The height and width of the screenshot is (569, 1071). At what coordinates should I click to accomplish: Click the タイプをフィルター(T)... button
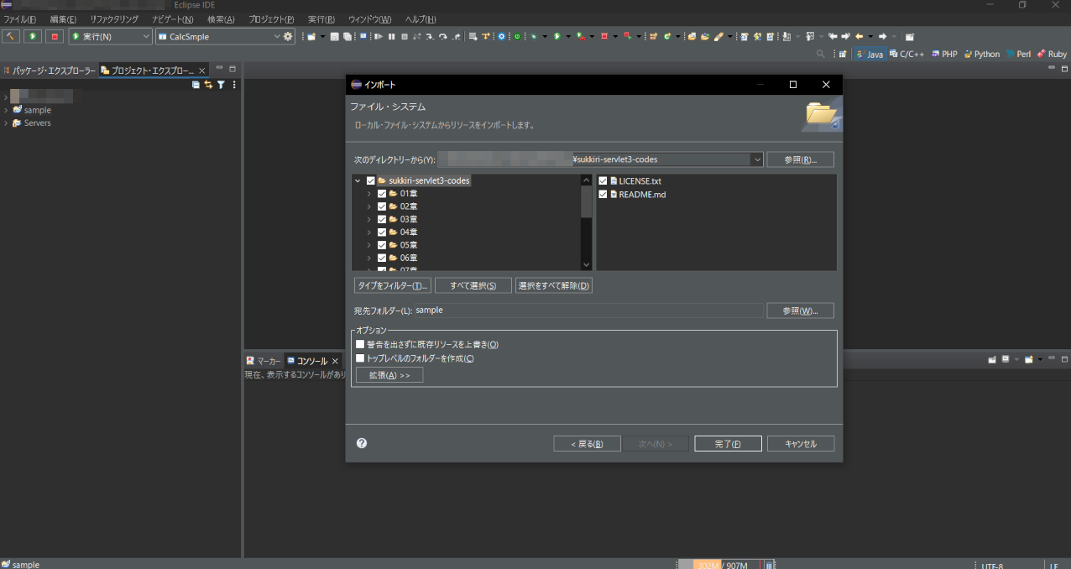click(x=393, y=285)
